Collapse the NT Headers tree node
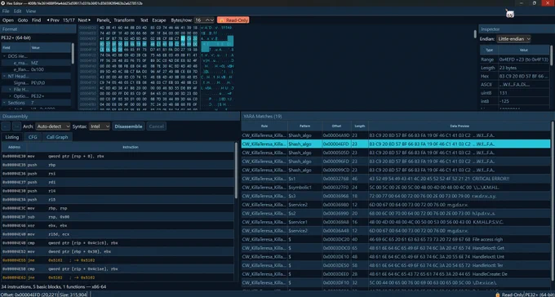Screen dimensions: 555x297 [5, 76]
